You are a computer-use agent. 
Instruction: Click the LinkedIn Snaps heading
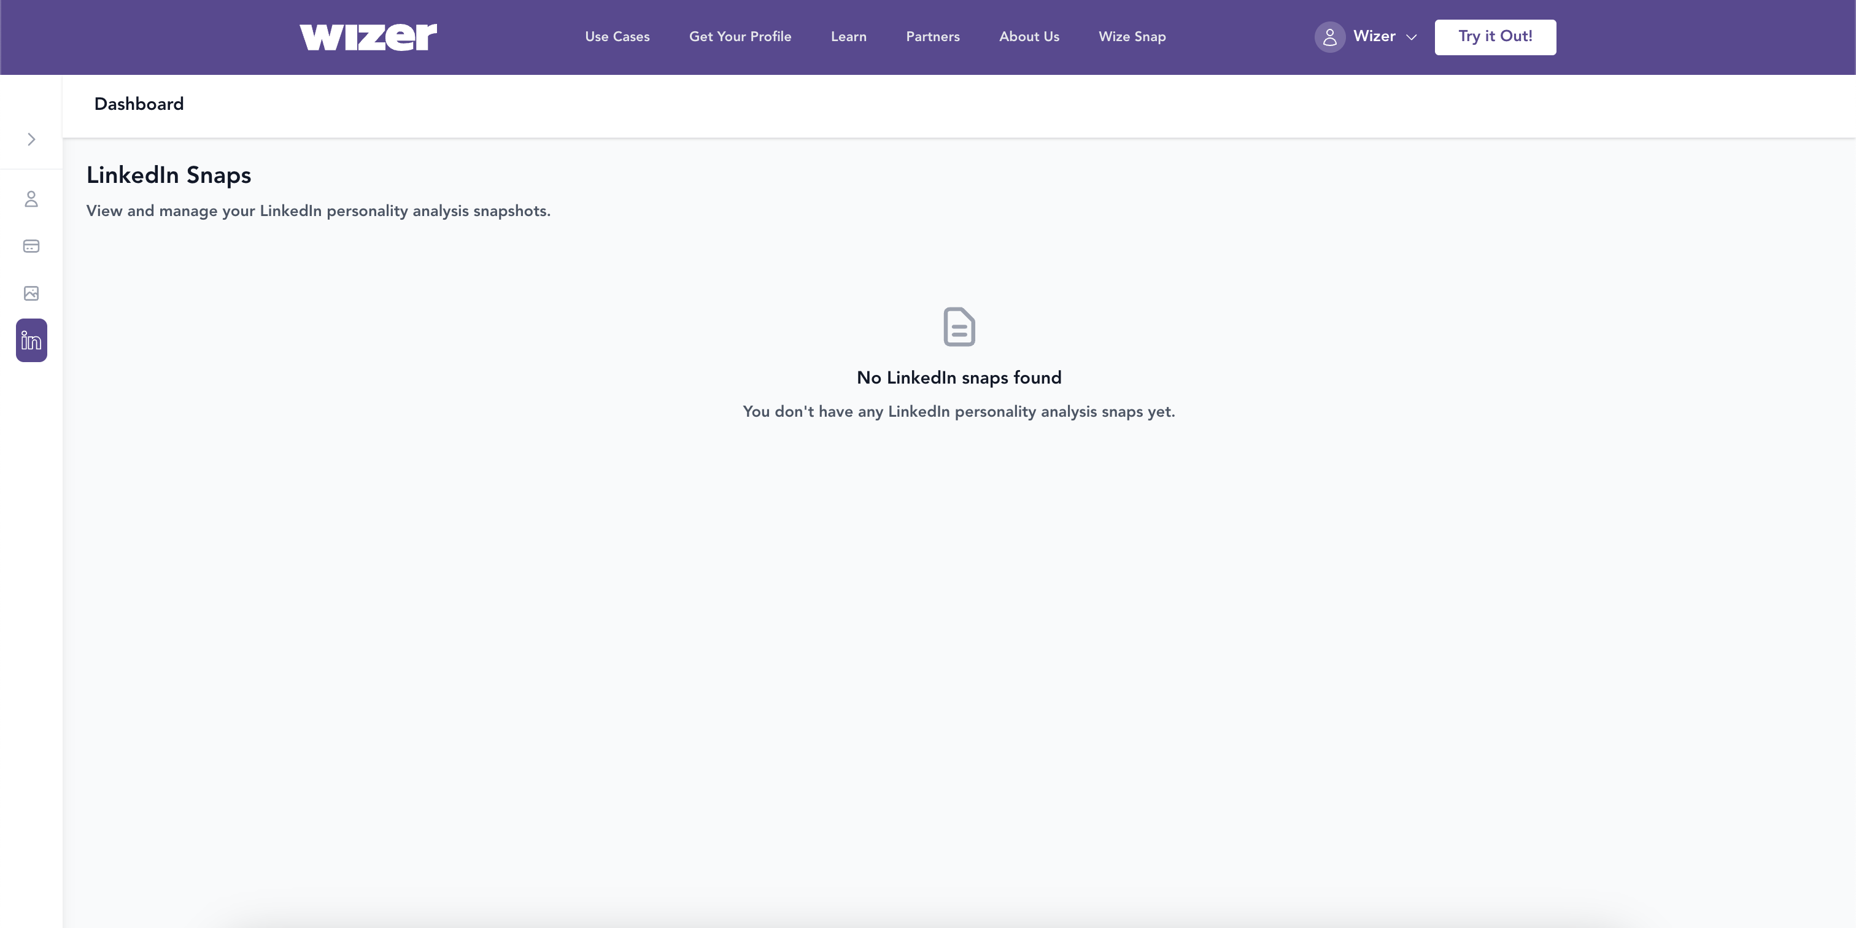click(x=169, y=175)
